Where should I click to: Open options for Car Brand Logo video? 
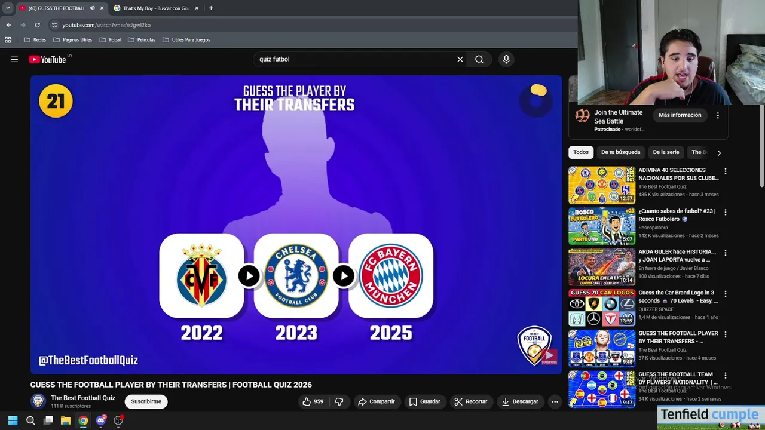[726, 294]
